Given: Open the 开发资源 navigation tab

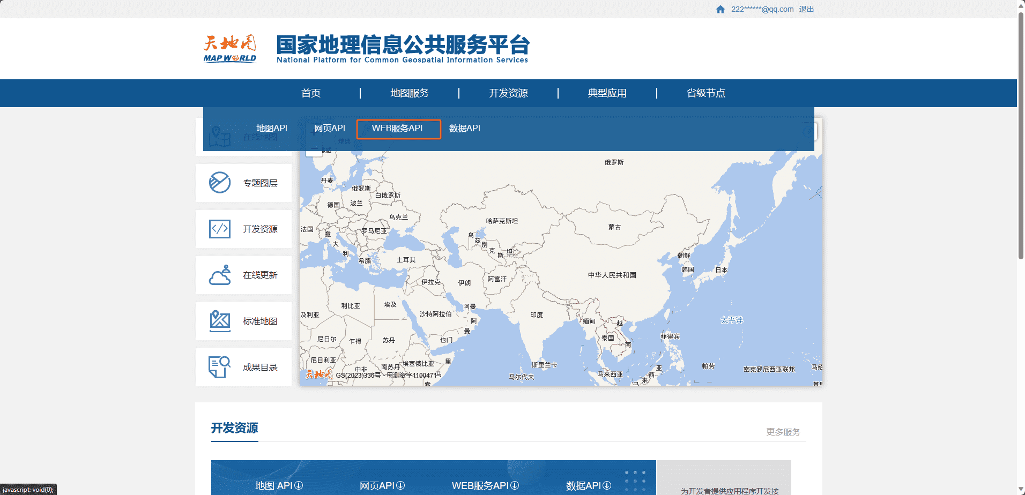Looking at the screenshot, I should 508,93.
